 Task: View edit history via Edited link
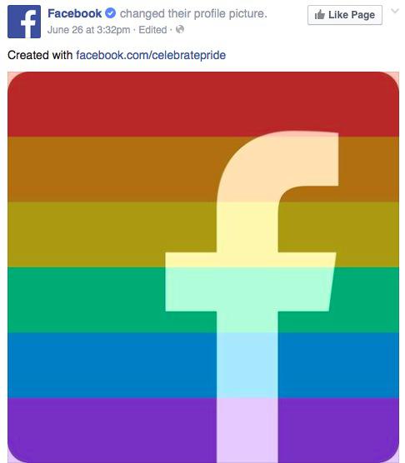point(152,30)
